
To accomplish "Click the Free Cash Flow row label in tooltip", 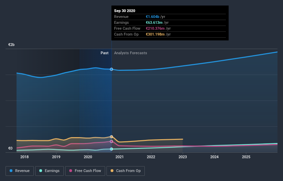I will pos(127,28).
